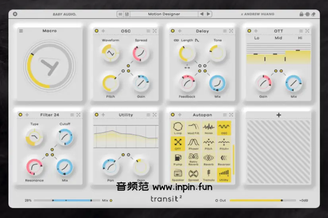Click the randomize icon on Delay module
This screenshot has width=328, height=218.
(x=231, y=31)
